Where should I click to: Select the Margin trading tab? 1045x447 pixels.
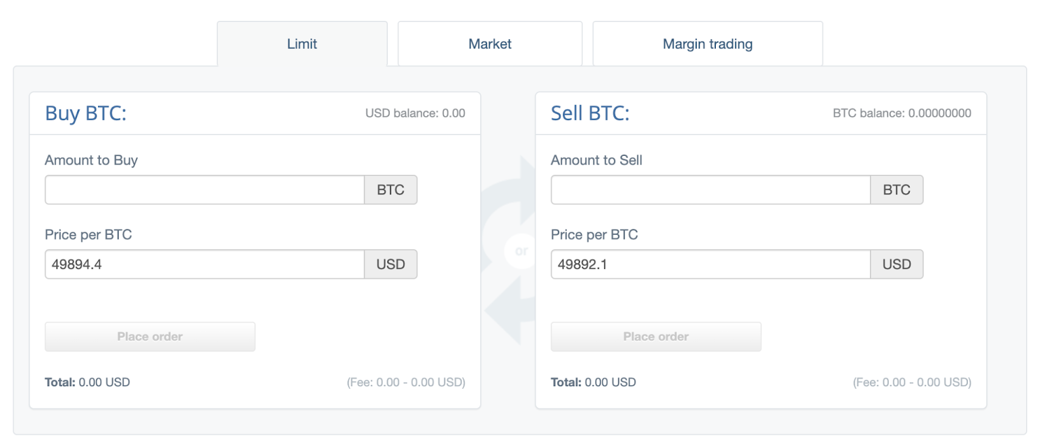(707, 44)
